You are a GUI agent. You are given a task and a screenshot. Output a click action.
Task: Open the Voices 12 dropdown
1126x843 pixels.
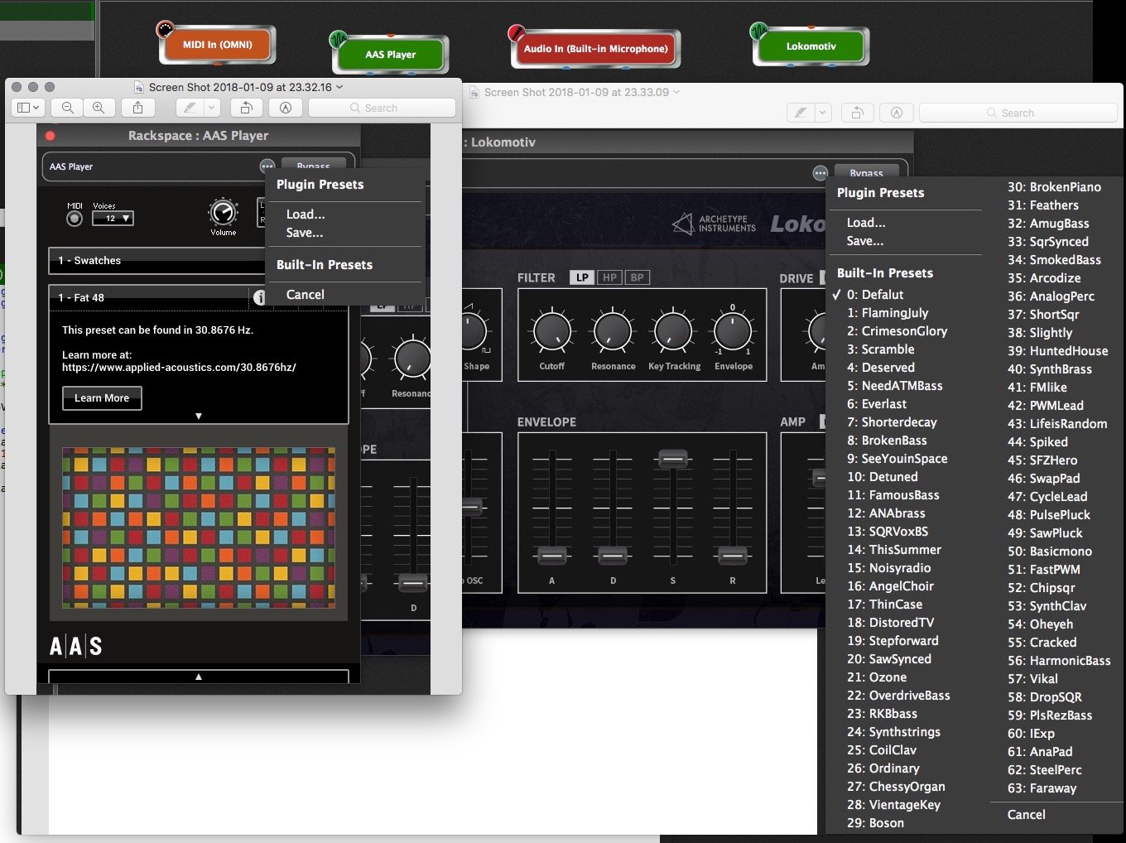pyautogui.click(x=113, y=219)
